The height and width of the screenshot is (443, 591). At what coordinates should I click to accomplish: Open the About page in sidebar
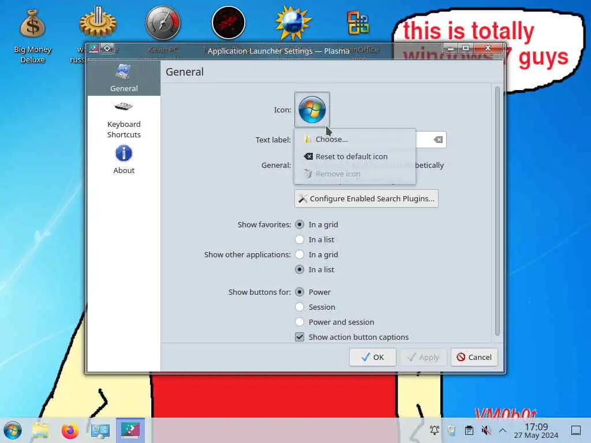[x=124, y=160]
